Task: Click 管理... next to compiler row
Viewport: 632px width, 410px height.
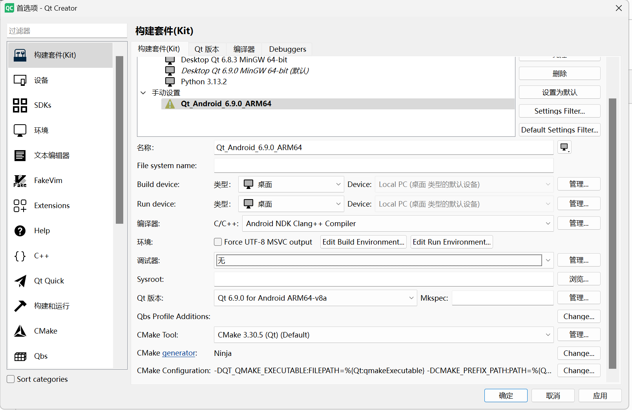Action: click(579, 223)
